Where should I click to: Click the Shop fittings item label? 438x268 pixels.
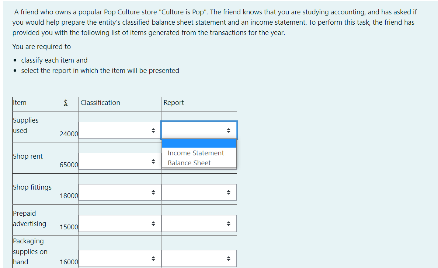32,187
